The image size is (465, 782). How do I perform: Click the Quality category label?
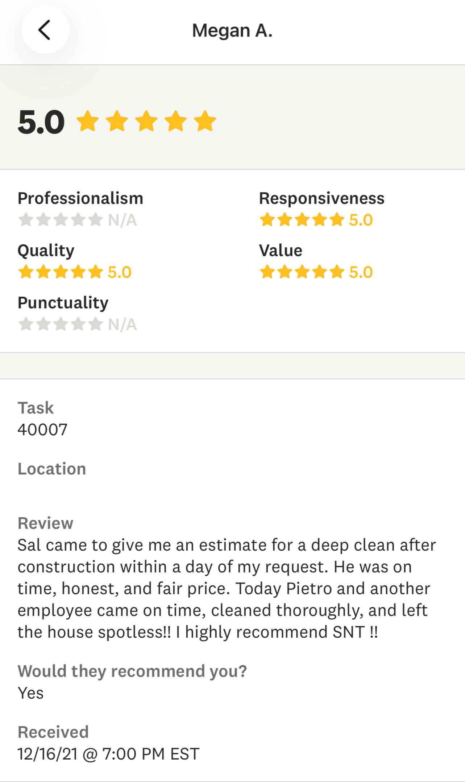tap(46, 251)
